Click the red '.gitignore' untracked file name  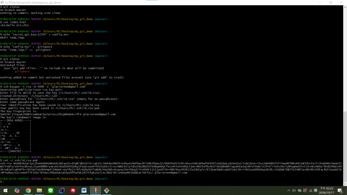pos(21,71)
